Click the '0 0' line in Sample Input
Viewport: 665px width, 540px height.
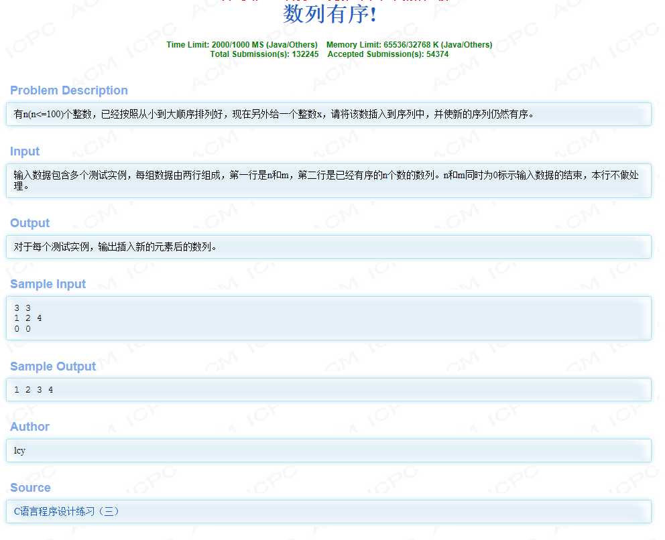(22, 329)
